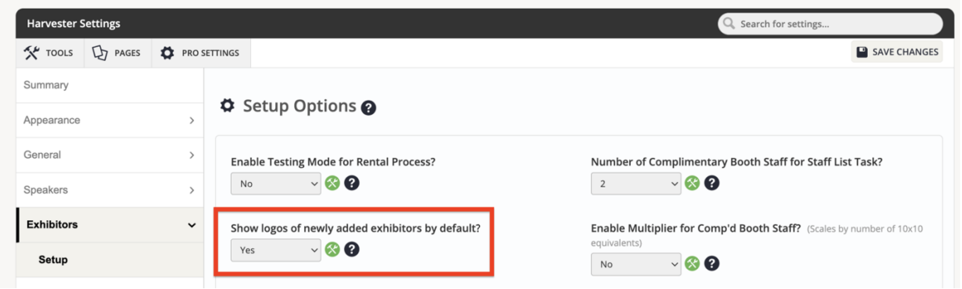Open the Pro Settings tab
Viewport: 962px width, 289px height.
point(201,53)
